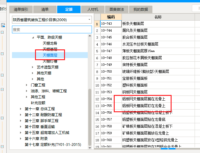The width and height of the screenshot is (200, 153).
Task: Expand the 艺术造型天棚 node
Action: tap(33, 67)
